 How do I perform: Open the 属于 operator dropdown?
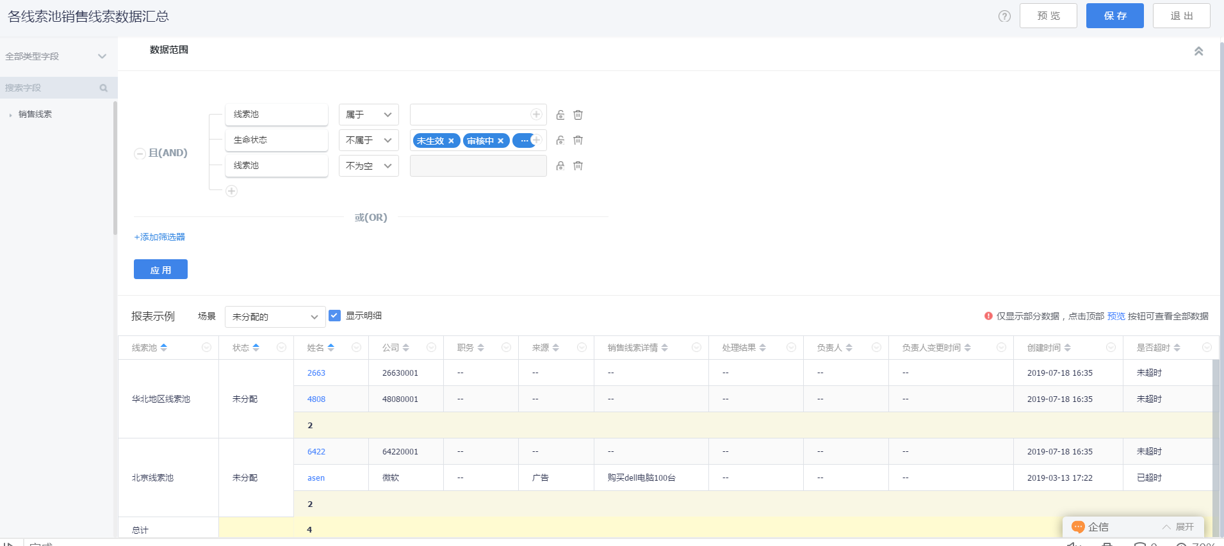point(369,115)
